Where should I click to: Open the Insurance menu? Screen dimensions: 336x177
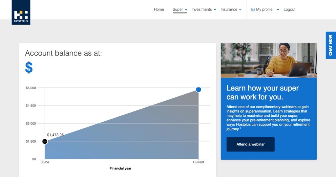(229, 10)
